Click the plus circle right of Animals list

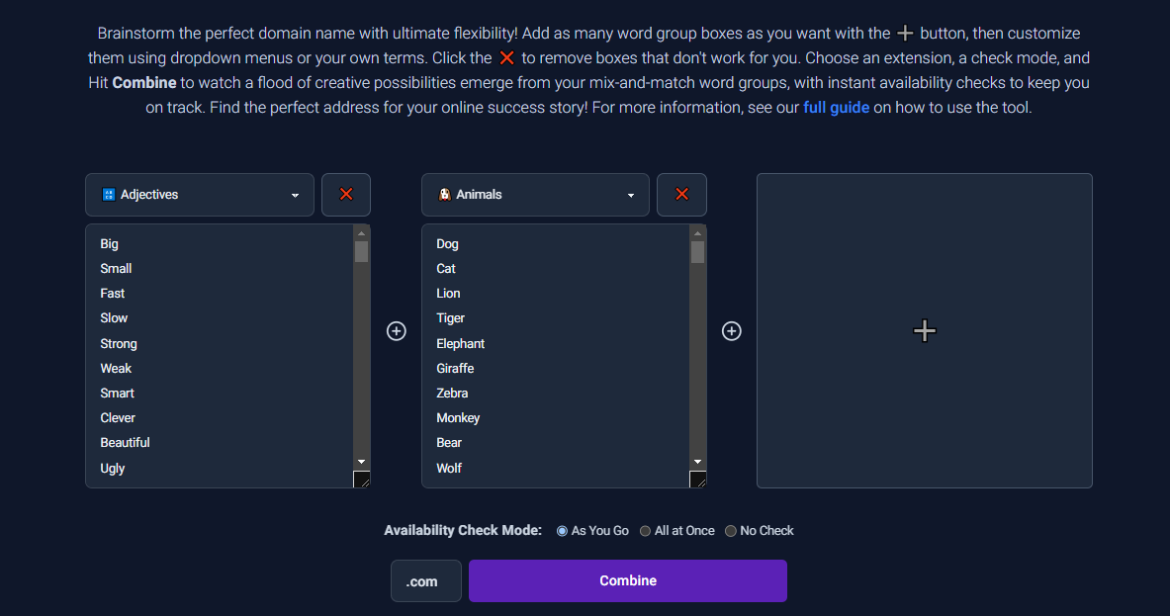pyautogui.click(x=731, y=331)
